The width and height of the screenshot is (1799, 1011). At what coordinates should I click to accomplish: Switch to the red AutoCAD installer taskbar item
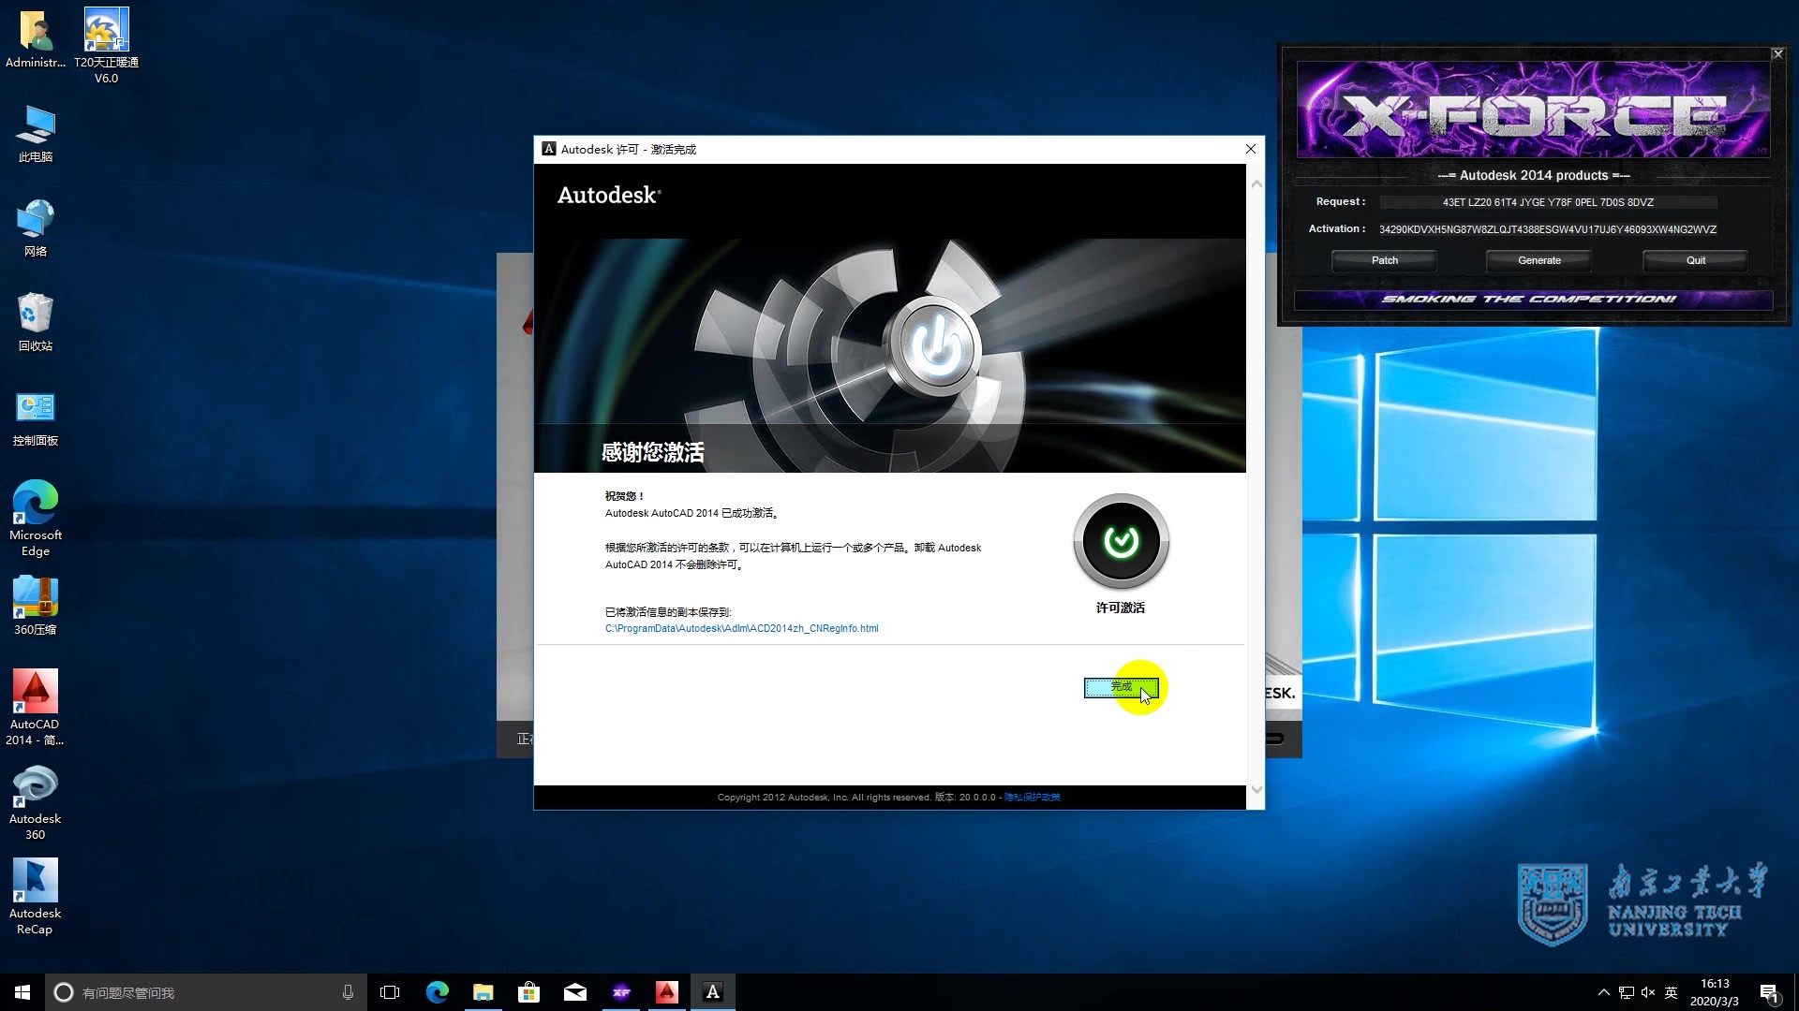tap(666, 992)
